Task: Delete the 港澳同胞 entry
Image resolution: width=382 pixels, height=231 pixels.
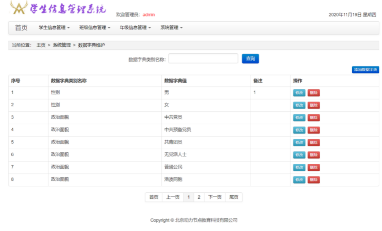Action: point(313,180)
